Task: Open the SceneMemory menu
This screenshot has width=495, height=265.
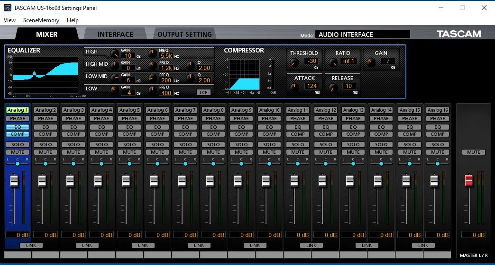Action: click(x=41, y=20)
